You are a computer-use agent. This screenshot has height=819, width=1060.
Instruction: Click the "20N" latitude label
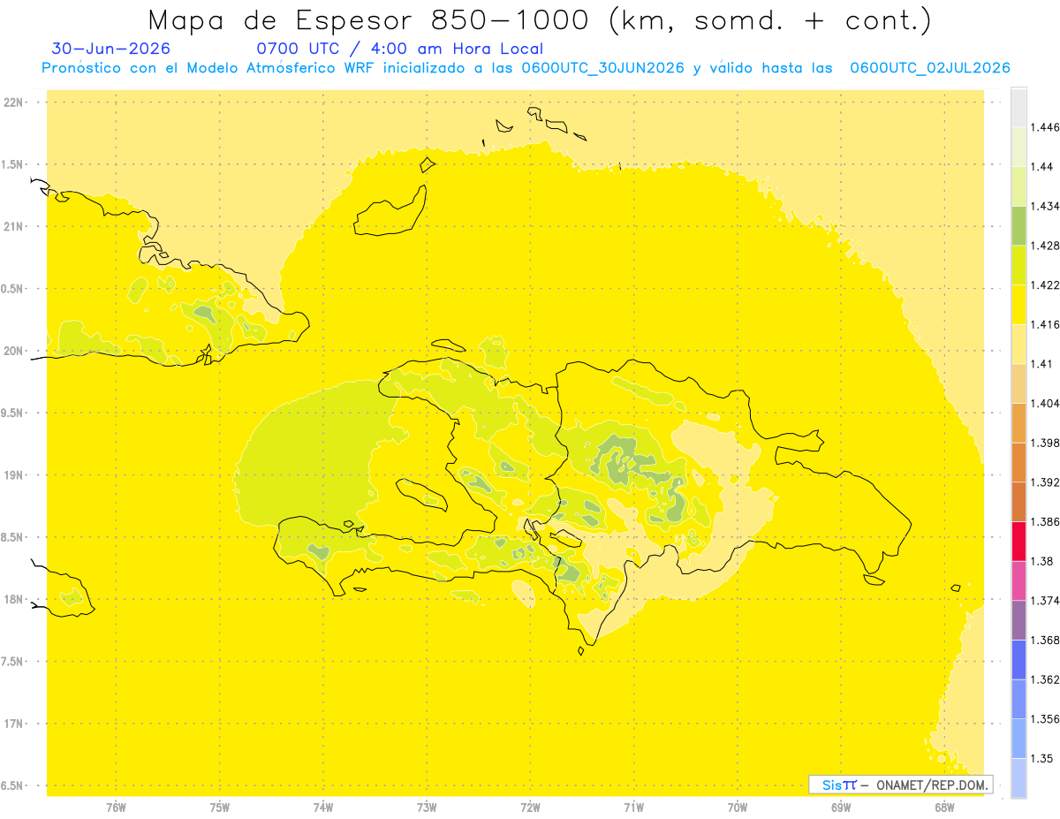click(x=13, y=351)
